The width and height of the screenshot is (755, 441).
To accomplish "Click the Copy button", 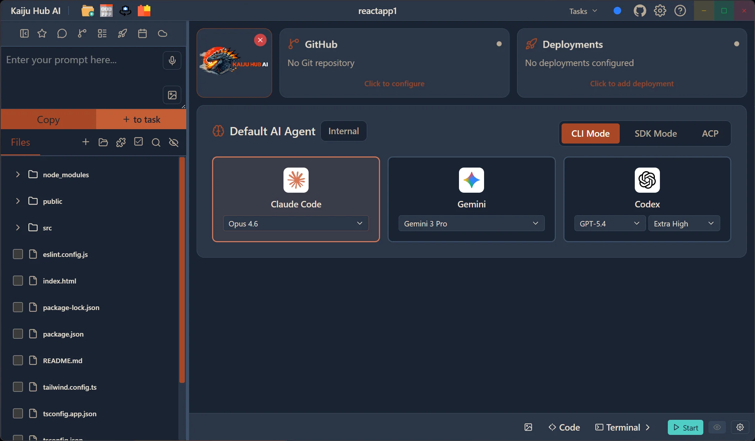I will (48, 119).
